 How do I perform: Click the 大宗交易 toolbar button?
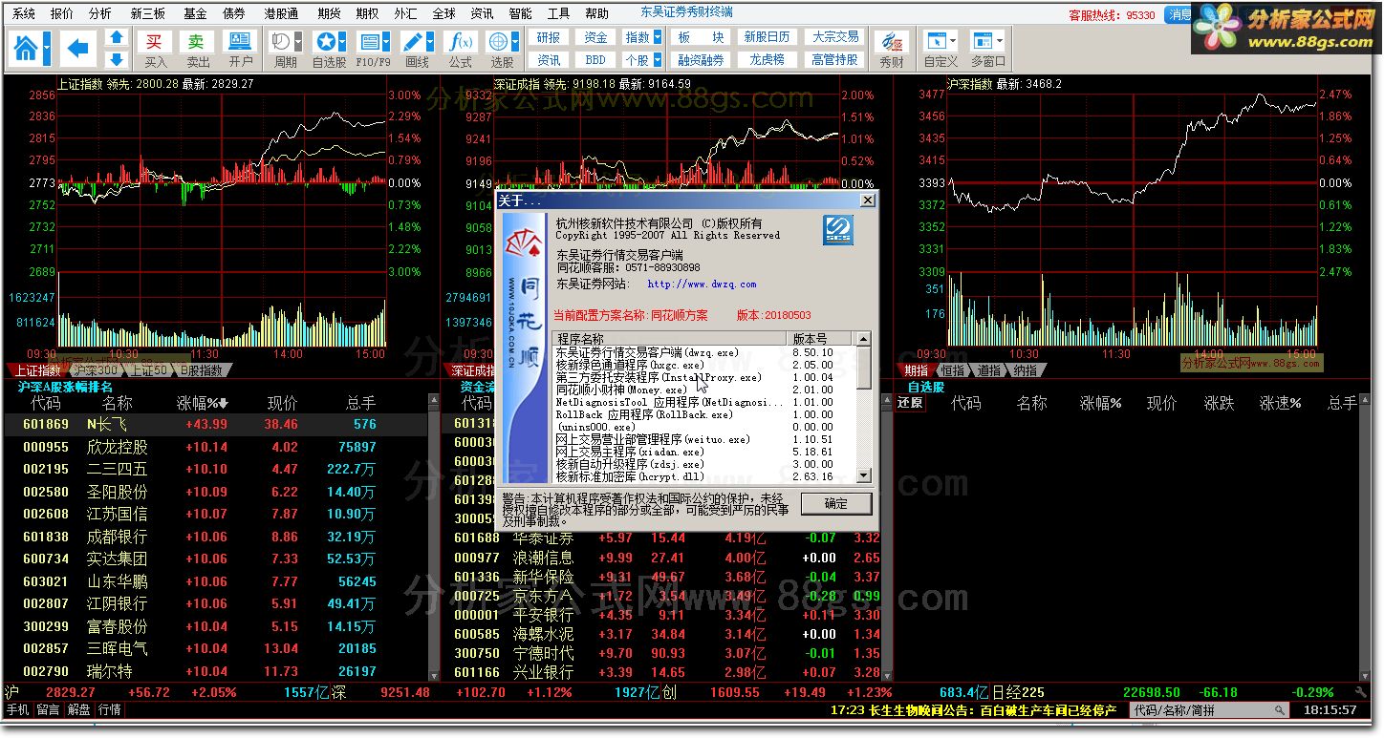click(834, 37)
